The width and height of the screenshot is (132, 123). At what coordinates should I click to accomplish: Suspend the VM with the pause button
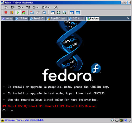click(12, 12)
